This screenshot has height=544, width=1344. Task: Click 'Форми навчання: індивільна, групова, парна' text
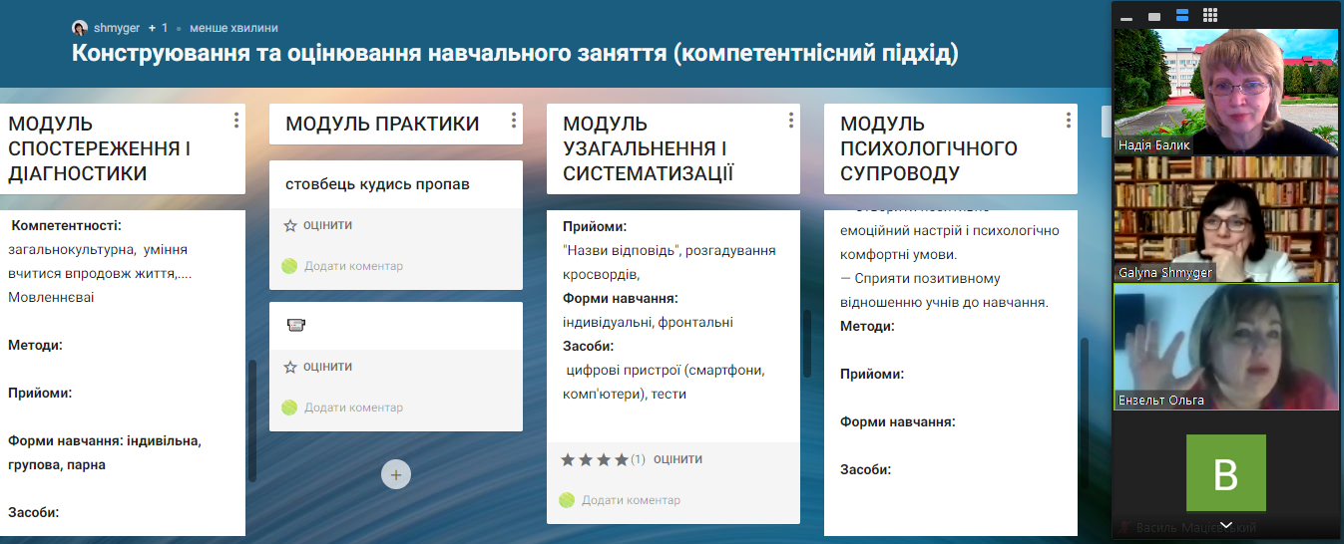(x=105, y=452)
